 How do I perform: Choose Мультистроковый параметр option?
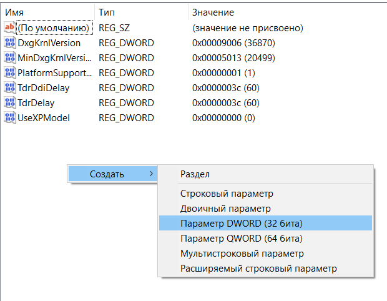[x=242, y=254]
